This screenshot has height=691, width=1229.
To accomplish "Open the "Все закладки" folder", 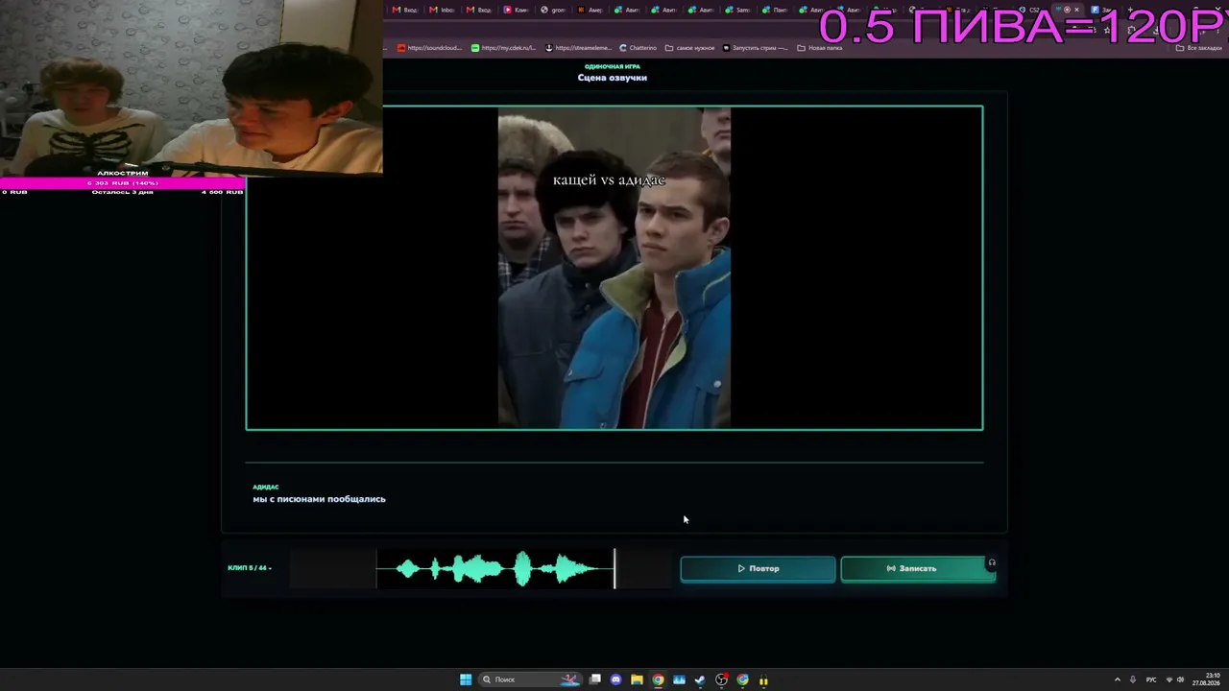I will point(1200,48).
